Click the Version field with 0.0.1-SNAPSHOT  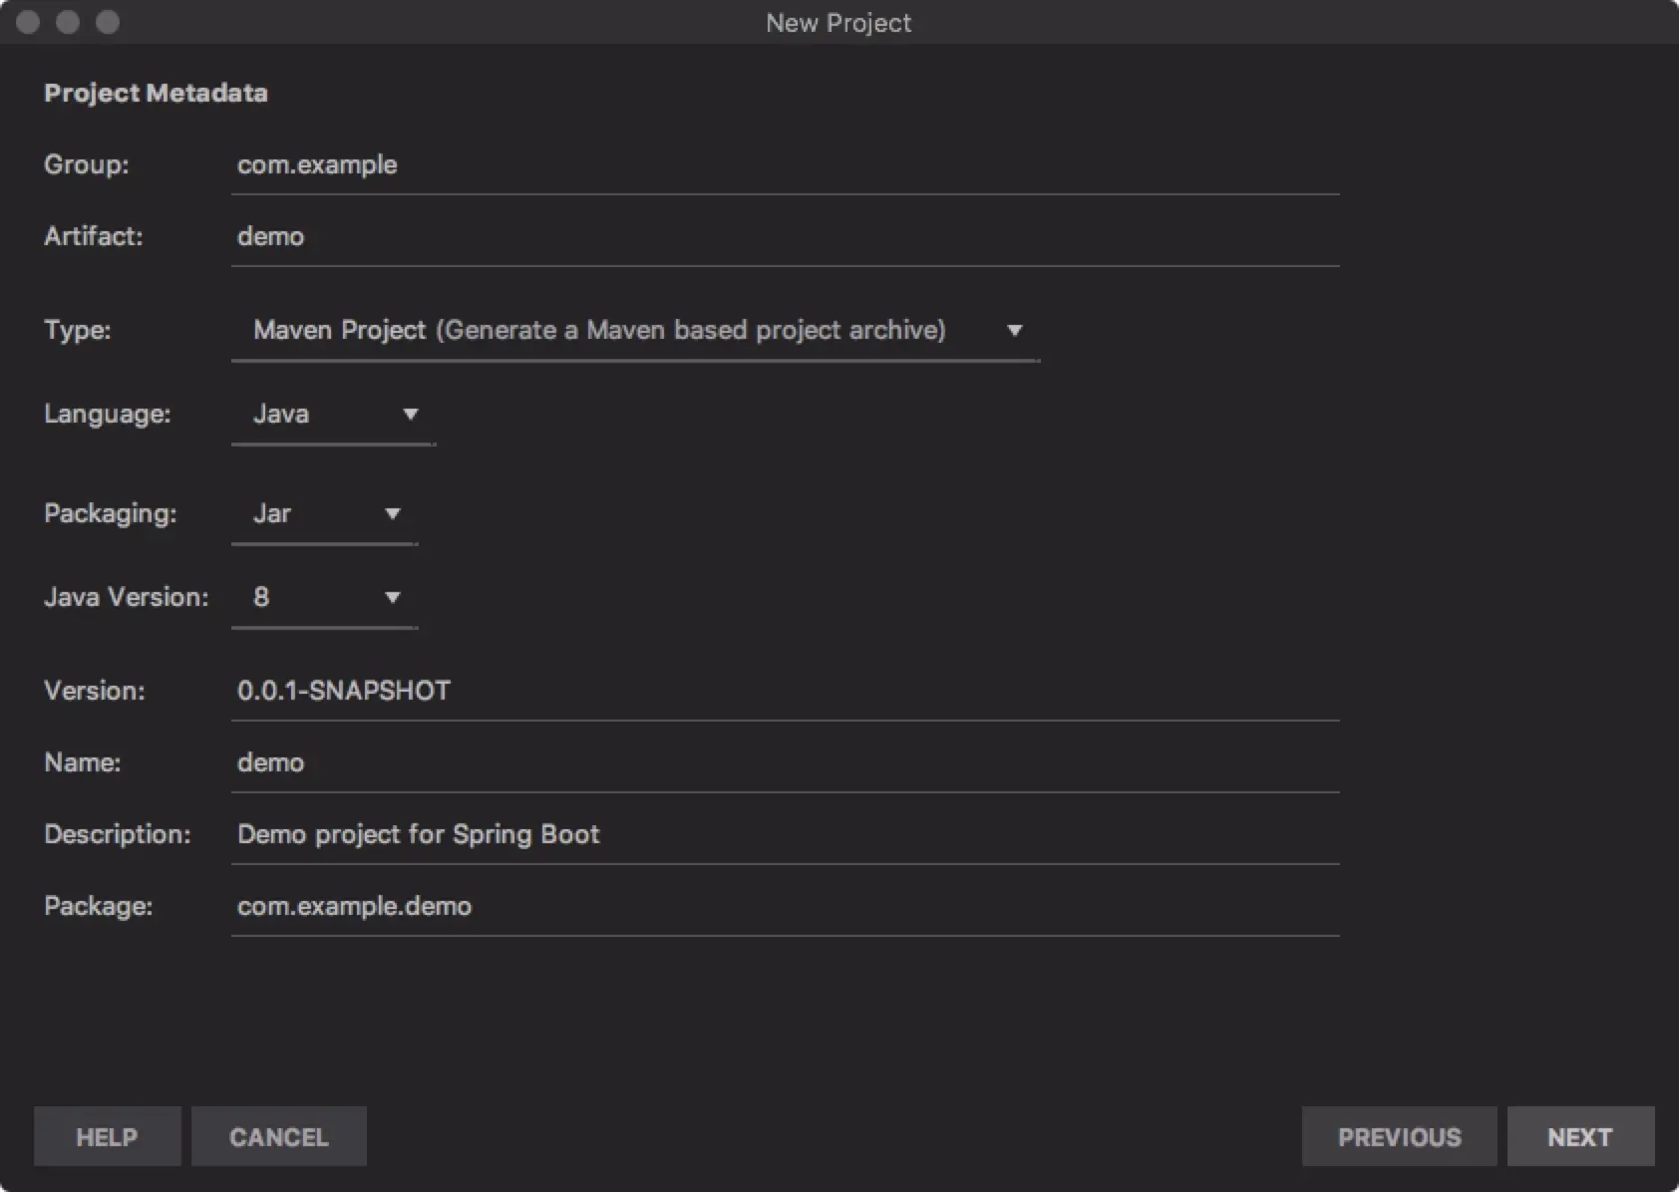[784, 692]
